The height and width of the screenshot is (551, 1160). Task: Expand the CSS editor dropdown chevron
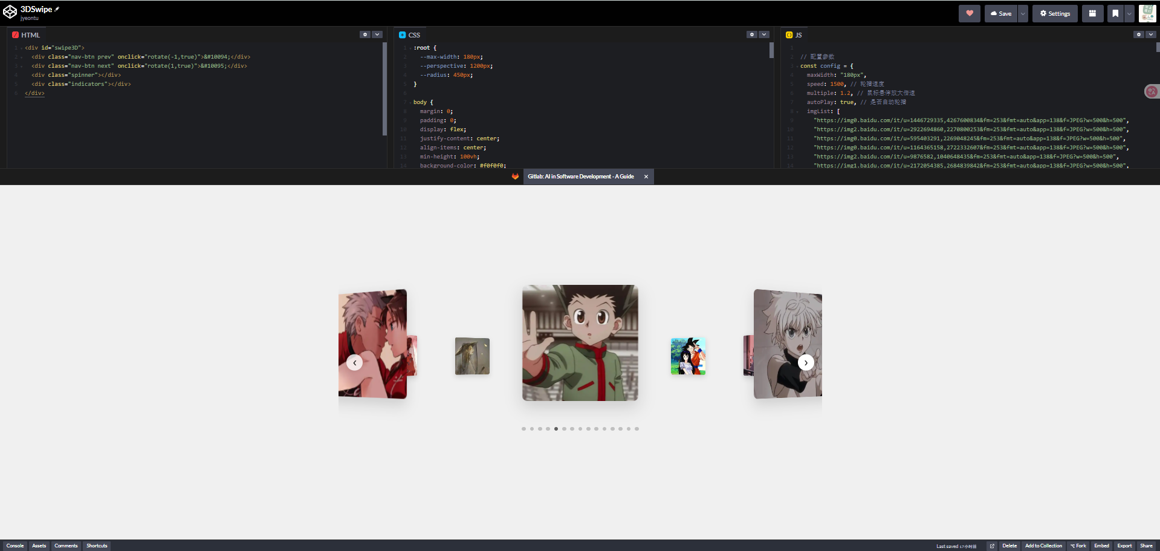click(764, 34)
